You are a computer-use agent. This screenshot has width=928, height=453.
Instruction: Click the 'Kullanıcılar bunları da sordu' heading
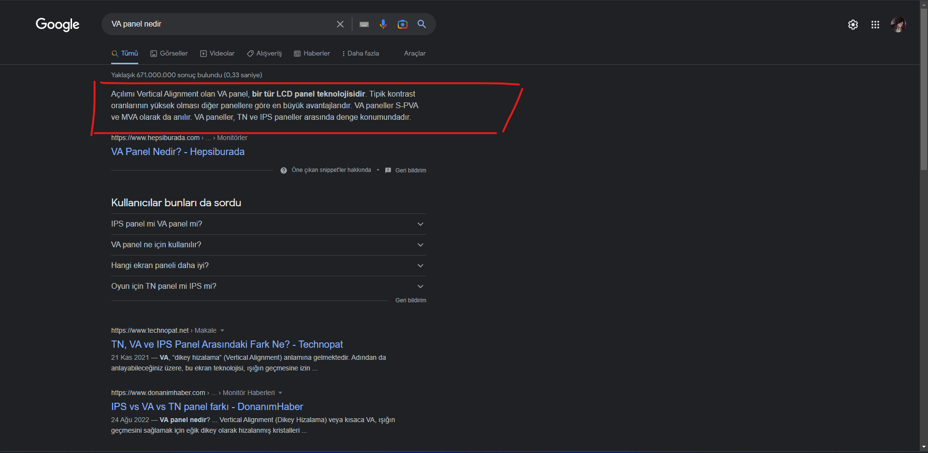176,203
